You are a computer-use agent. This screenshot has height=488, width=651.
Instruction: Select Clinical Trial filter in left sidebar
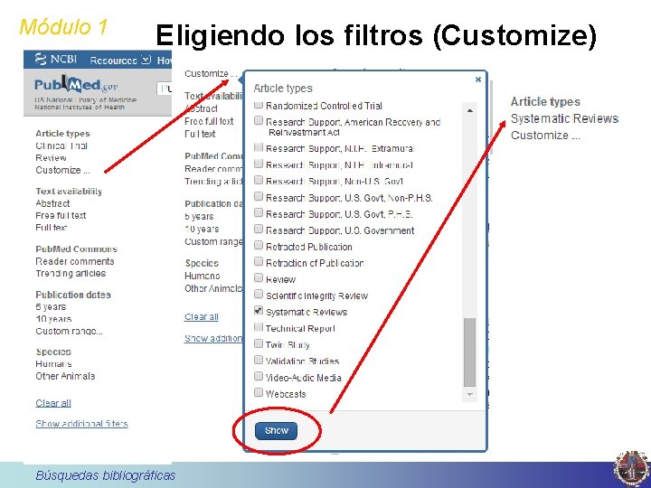(61, 146)
